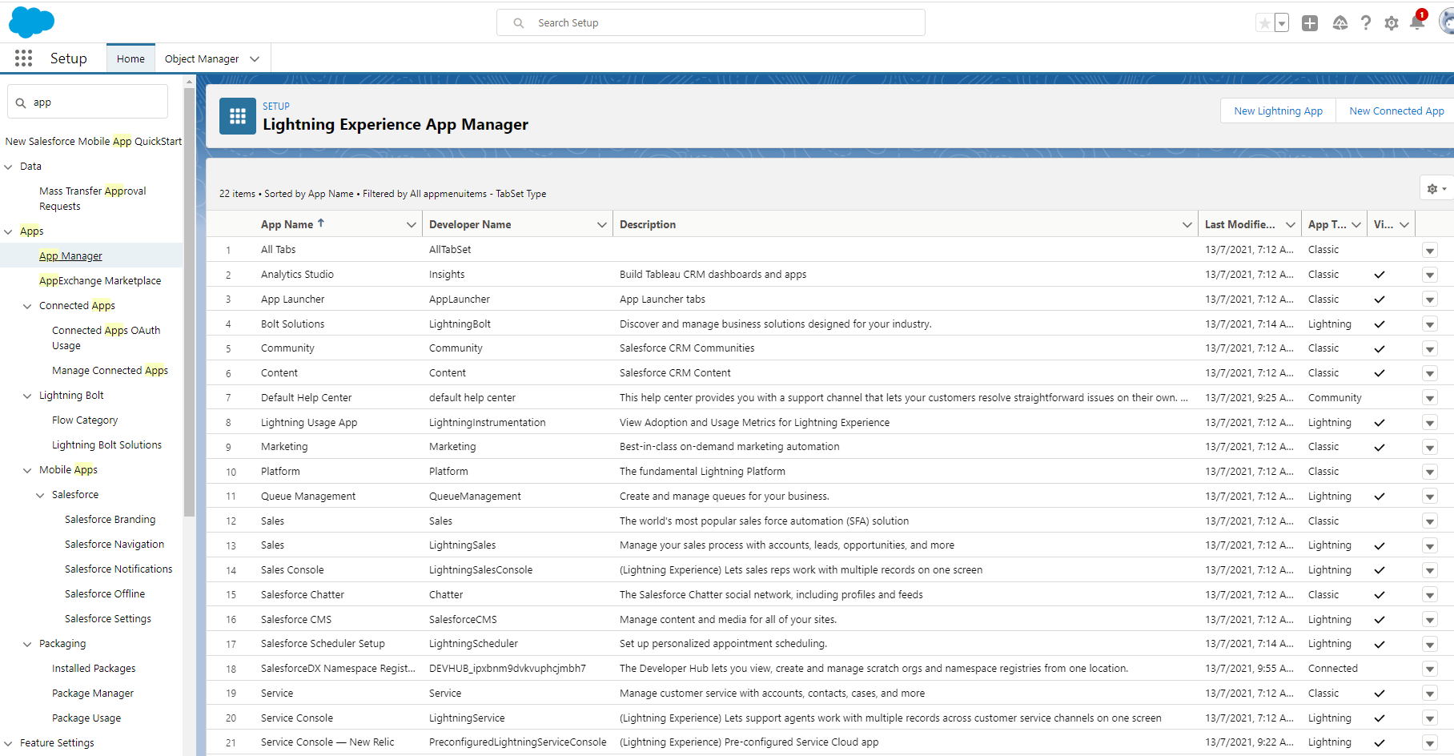Open Manage Connected Apps
Screen dimensions: 1454x756
pos(110,371)
